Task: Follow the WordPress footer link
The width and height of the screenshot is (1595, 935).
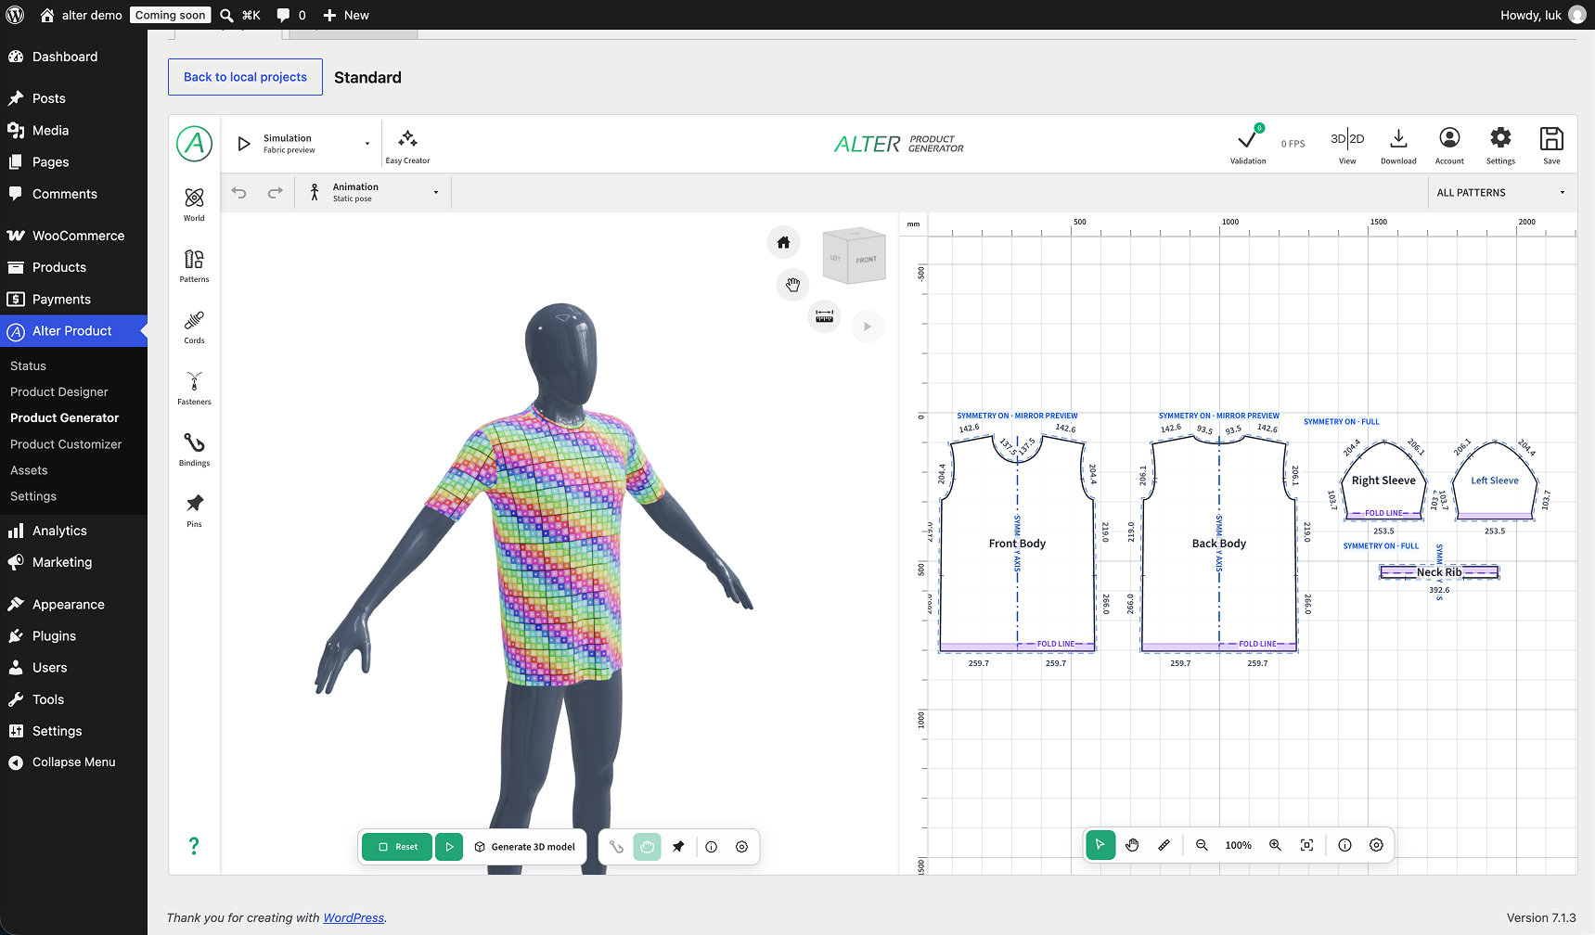Action: [354, 918]
